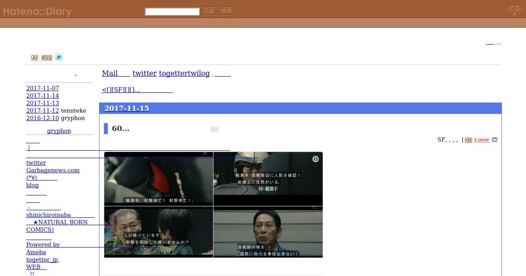Image resolution: width=526 pixels, height=276 pixels.
Task: Open the 2016-12-10 gryphon comment link
Action: [43, 118]
